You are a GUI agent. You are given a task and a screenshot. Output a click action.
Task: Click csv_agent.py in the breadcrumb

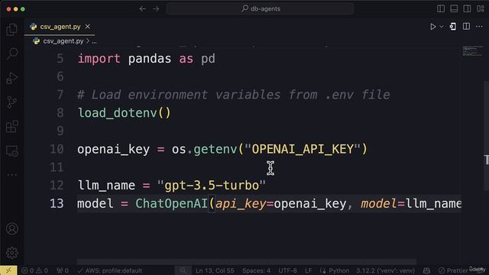tap(63, 41)
